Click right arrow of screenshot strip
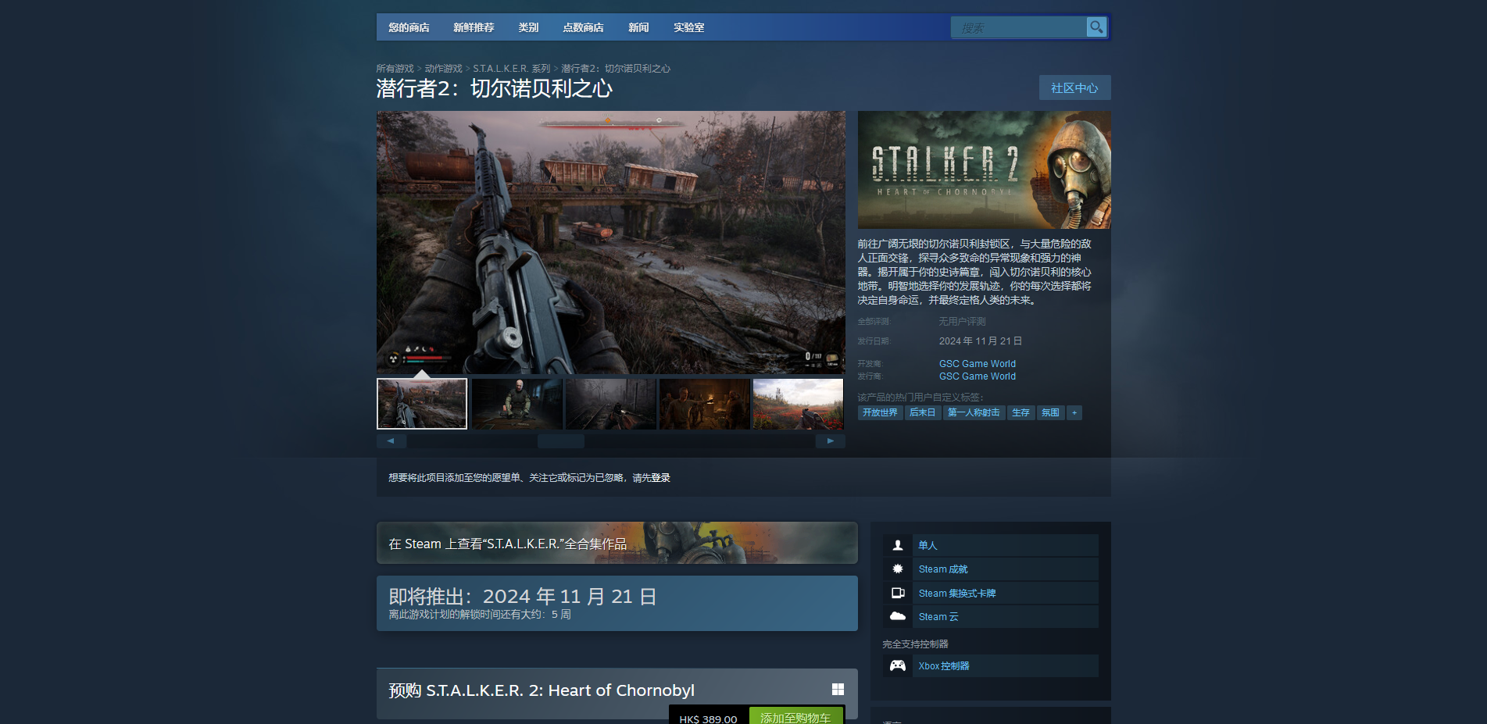 click(x=831, y=441)
